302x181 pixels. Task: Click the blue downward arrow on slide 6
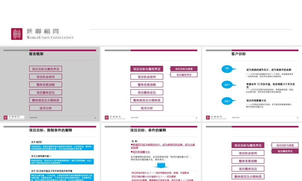tap(161, 165)
